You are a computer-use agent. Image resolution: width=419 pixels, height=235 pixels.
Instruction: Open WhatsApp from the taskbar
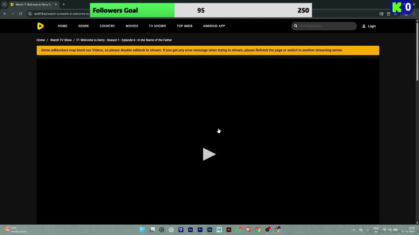239,230
